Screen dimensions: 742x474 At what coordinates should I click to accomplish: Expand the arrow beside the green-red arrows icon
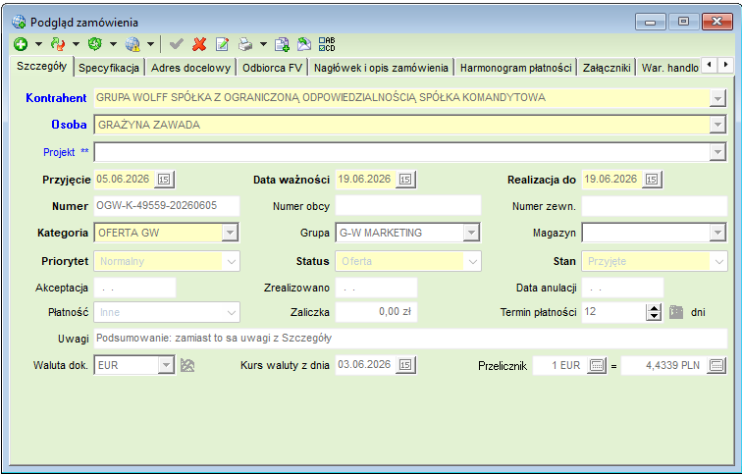[x=76, y=44]
